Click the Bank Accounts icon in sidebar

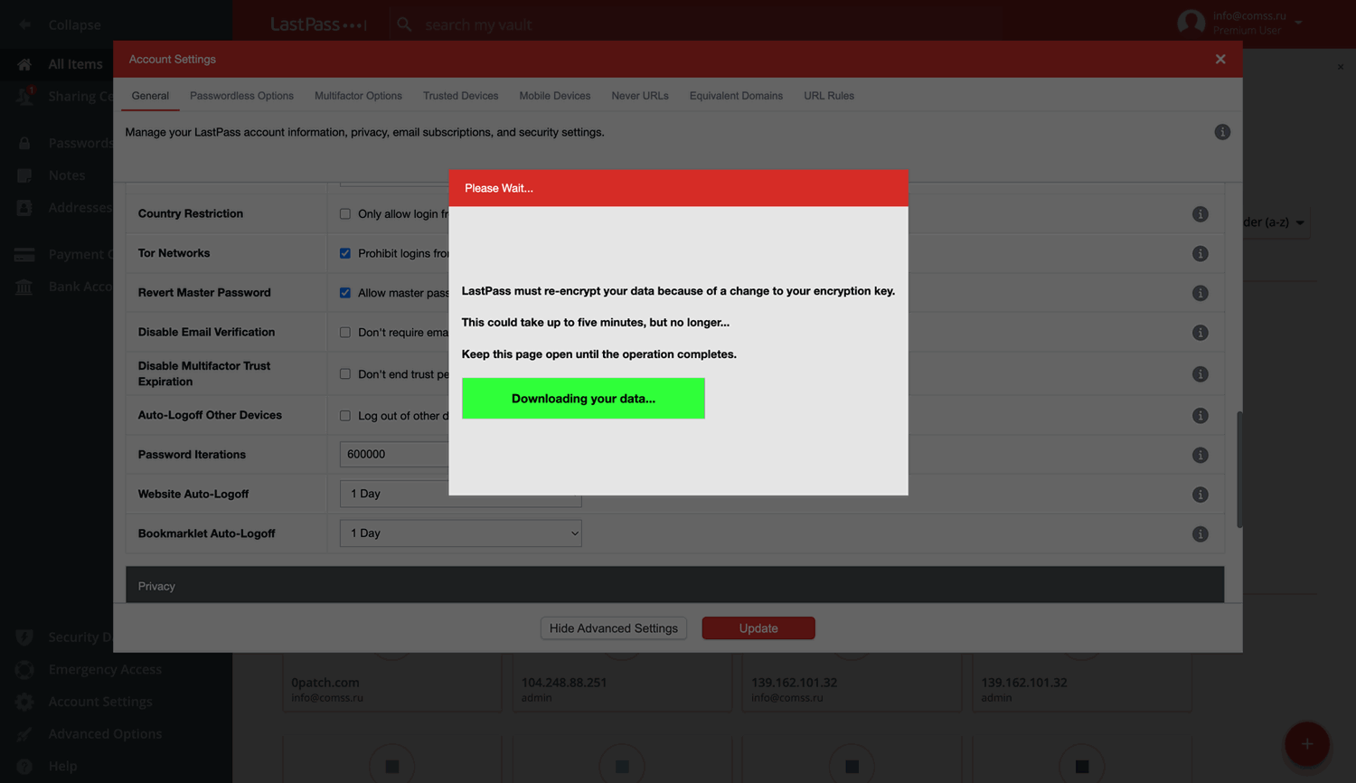tap(24, 287)
